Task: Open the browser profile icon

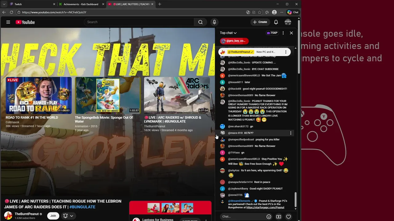Action: [x=274, y=12]
